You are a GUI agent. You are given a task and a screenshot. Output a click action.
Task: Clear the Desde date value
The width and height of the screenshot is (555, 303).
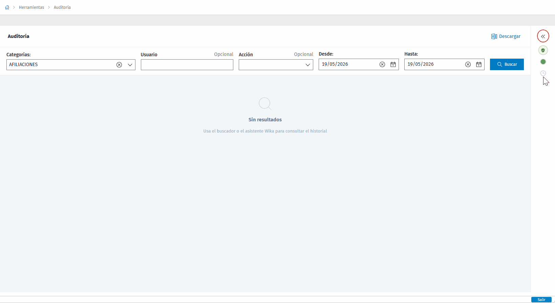click(382, 64)
